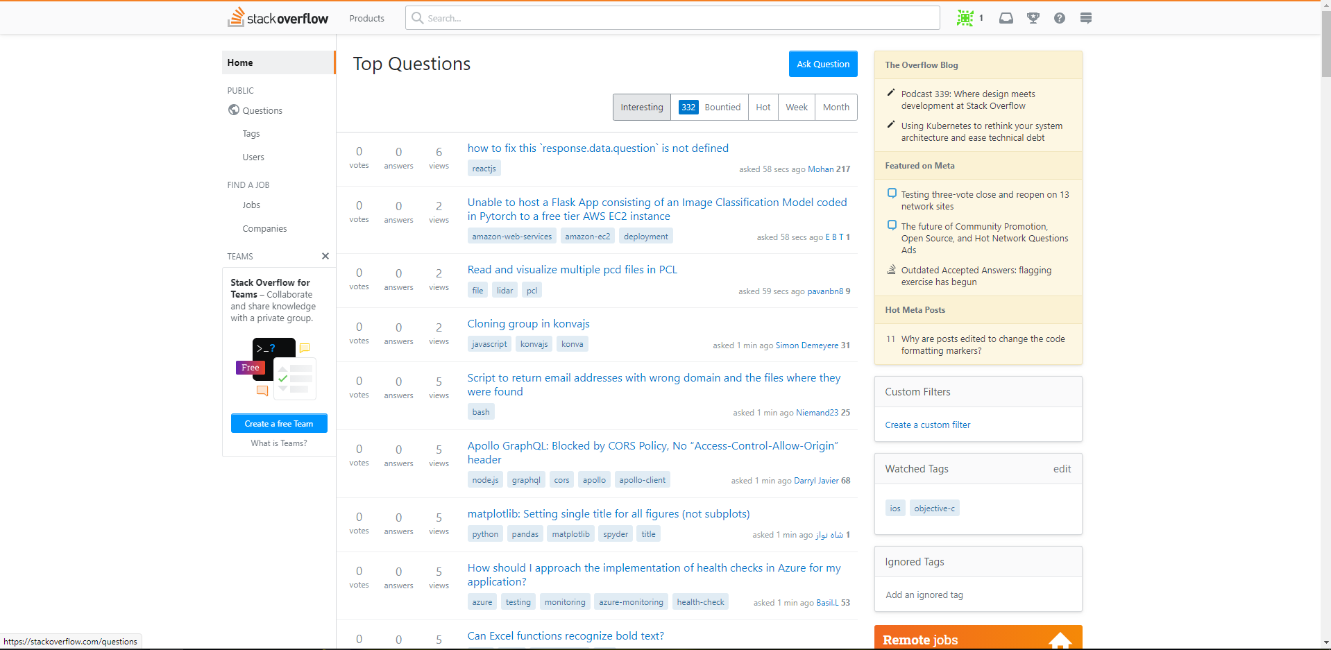Focus the Search input field
Viewport: 1331px width, 650px height.
[x=672, y=18]
